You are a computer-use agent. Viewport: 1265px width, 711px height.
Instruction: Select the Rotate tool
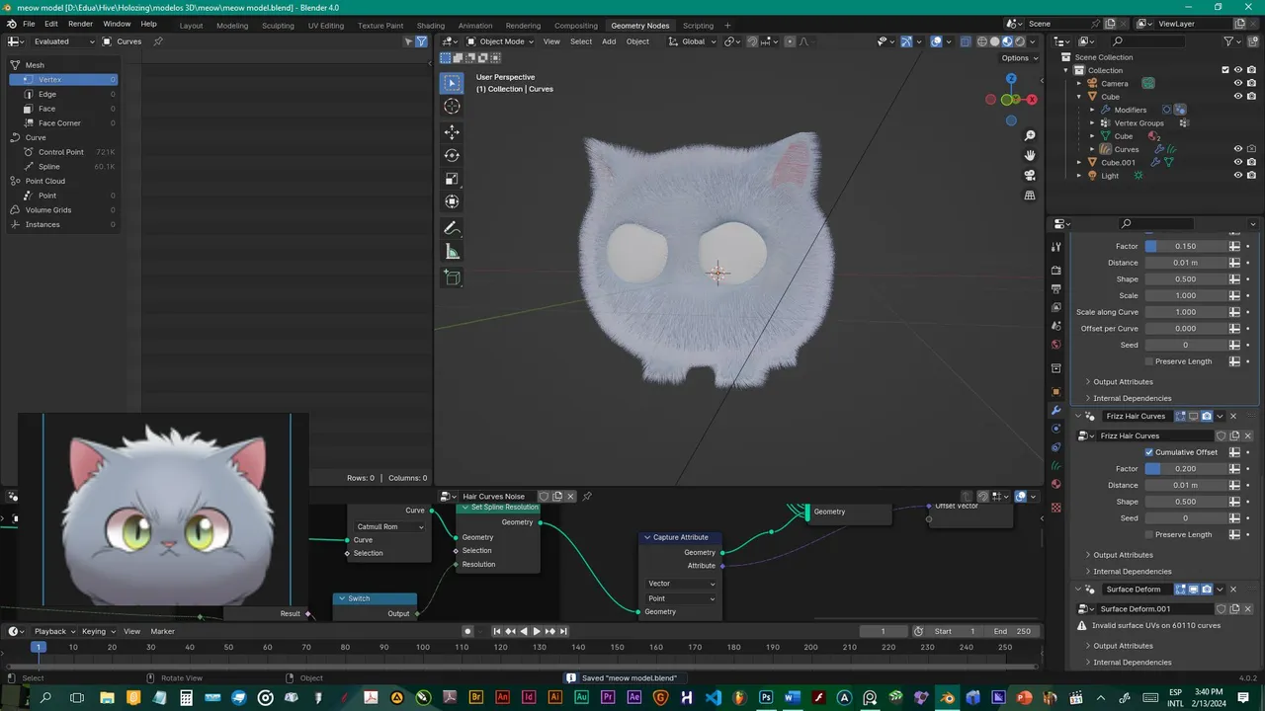[452, 155]
